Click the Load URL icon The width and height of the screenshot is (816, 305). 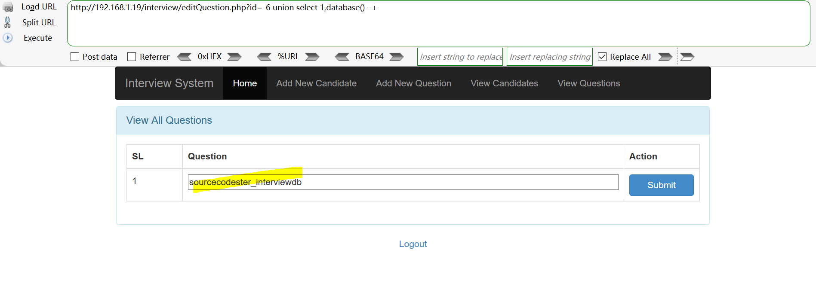[8, 7]
